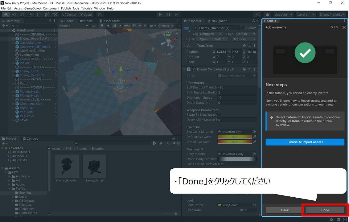This screenshot has height=222, width=349.
Task: Click the Back button in Tutorials
Action: 285,210
